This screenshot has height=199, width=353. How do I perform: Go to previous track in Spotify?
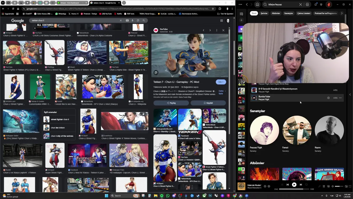[287, 185]
